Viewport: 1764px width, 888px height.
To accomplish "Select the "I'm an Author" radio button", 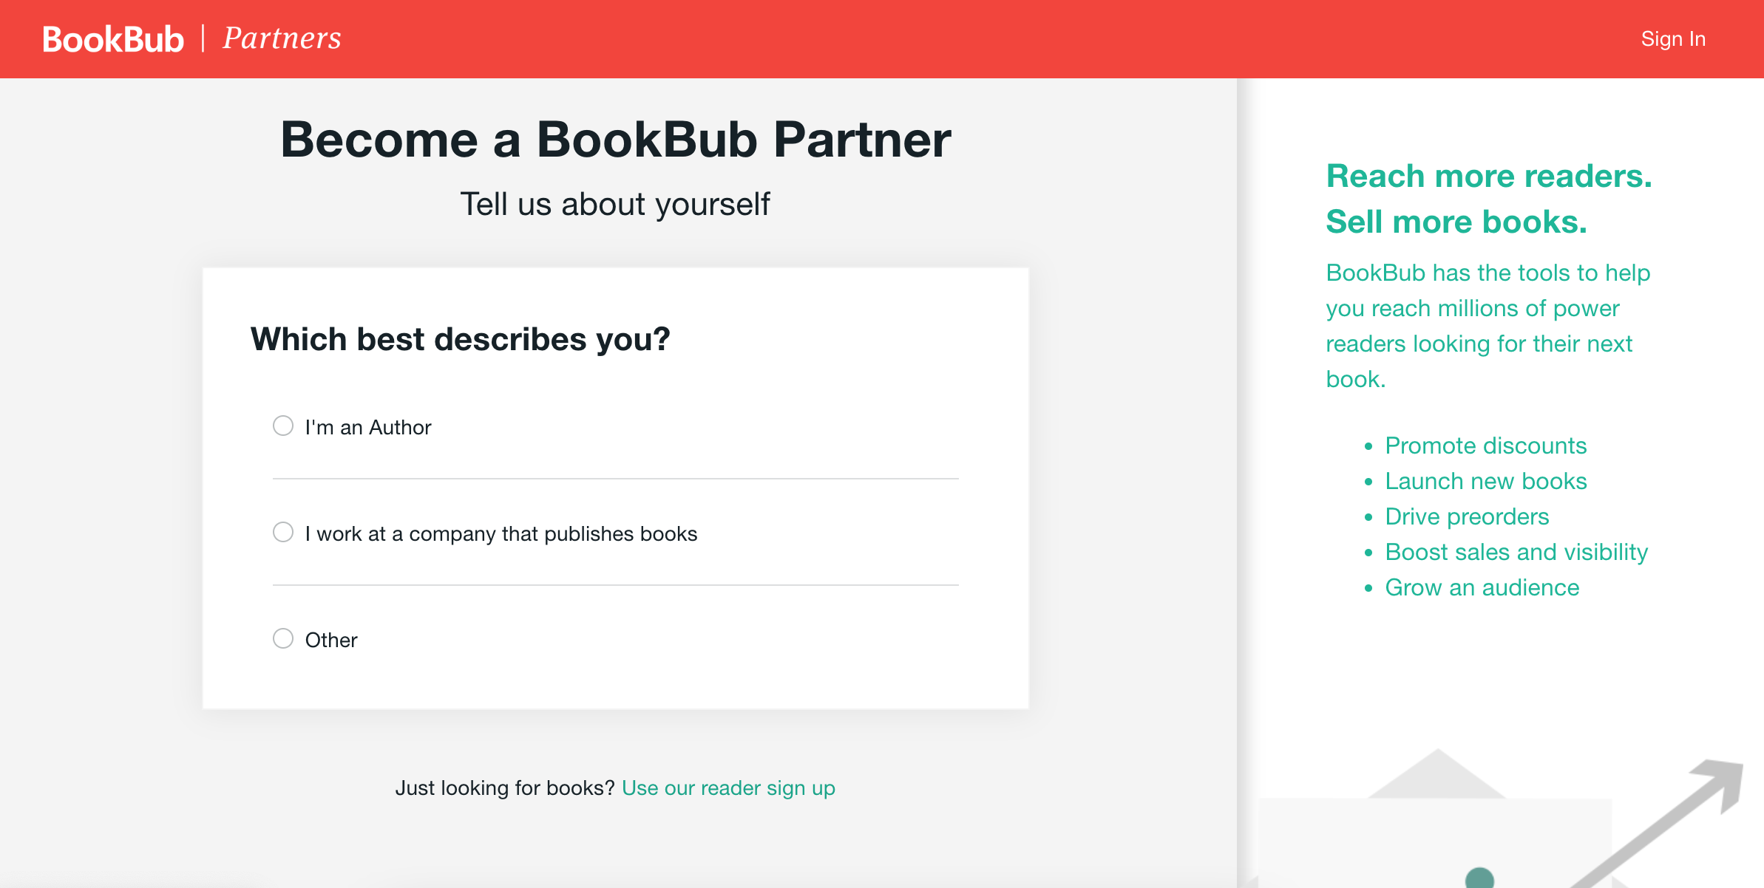I will (x=282, y=426).
